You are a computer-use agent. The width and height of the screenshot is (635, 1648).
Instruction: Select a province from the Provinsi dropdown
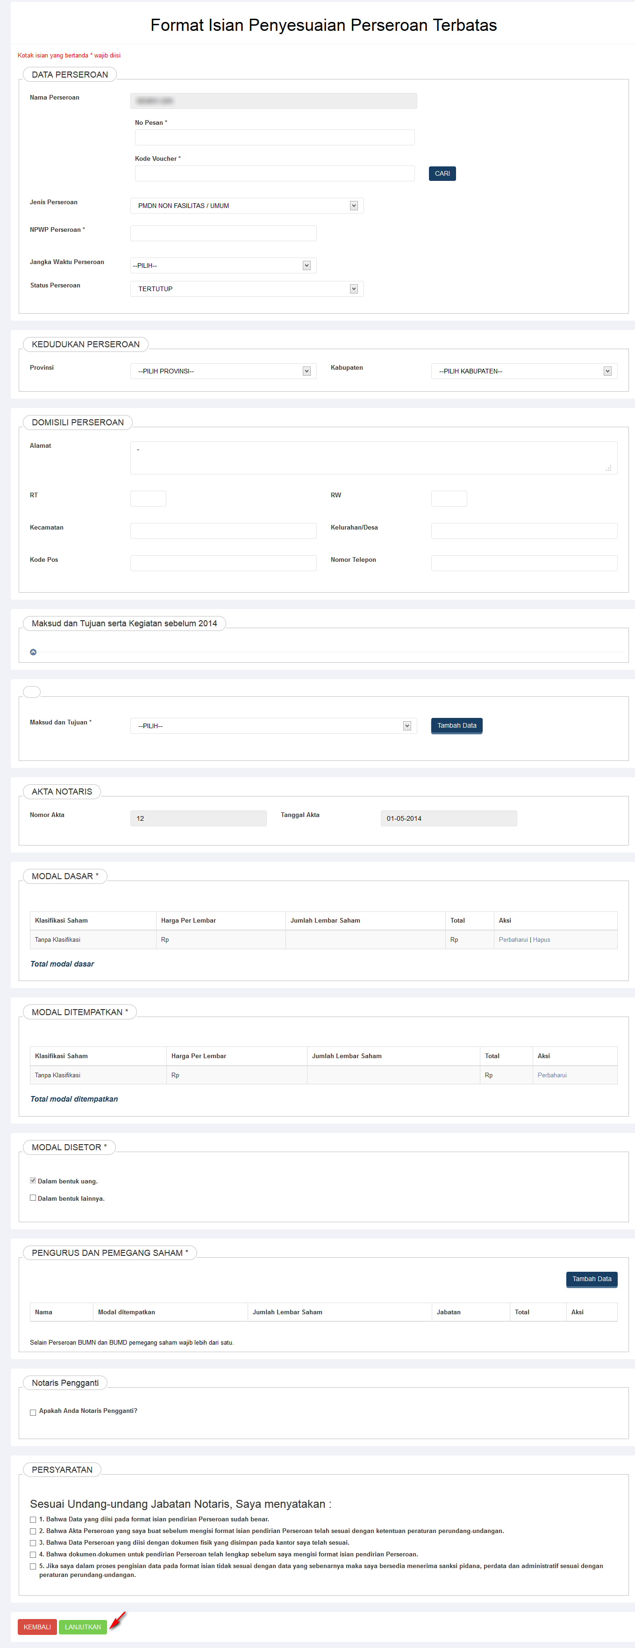point(223,371)
